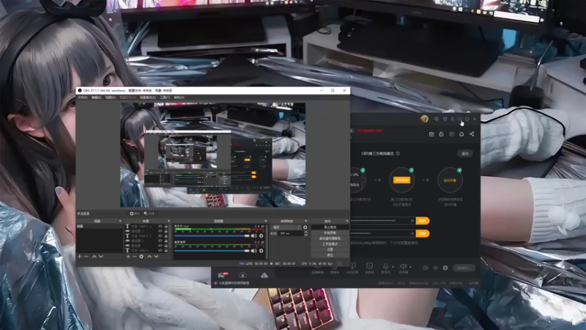Open the 工具(T) menu in OBS

tap(165, 98)
